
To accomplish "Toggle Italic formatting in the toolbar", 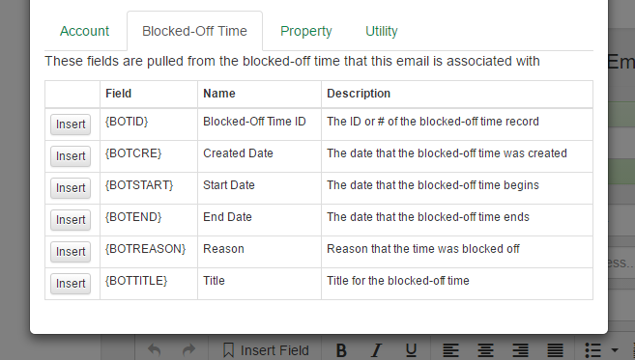I will [376, 350].
